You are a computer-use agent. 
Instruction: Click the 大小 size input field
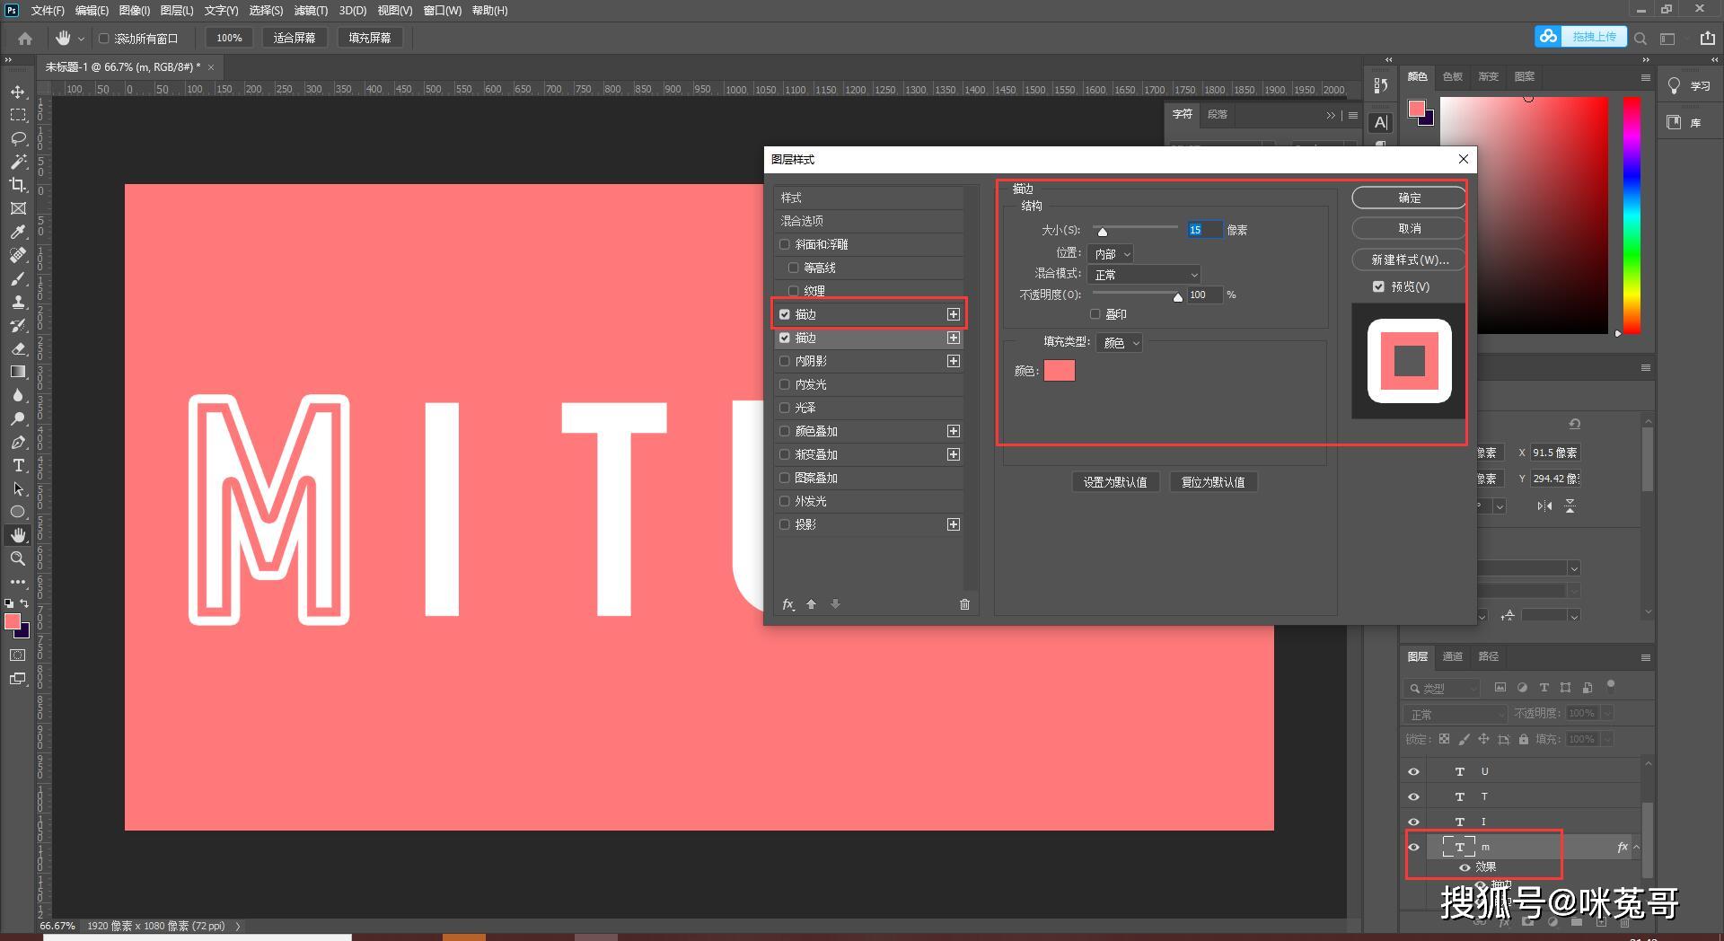pos(1204,230)
